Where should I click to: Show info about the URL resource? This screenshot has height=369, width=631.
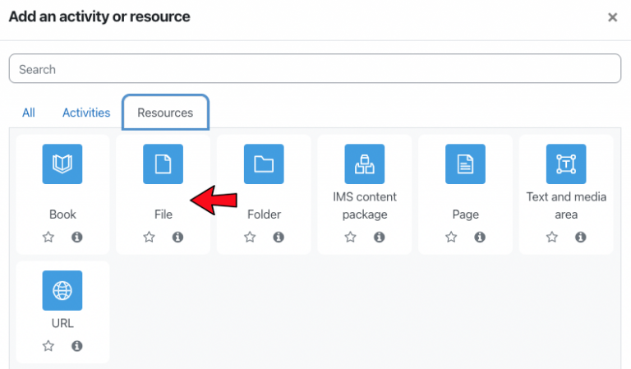[77, 346]
